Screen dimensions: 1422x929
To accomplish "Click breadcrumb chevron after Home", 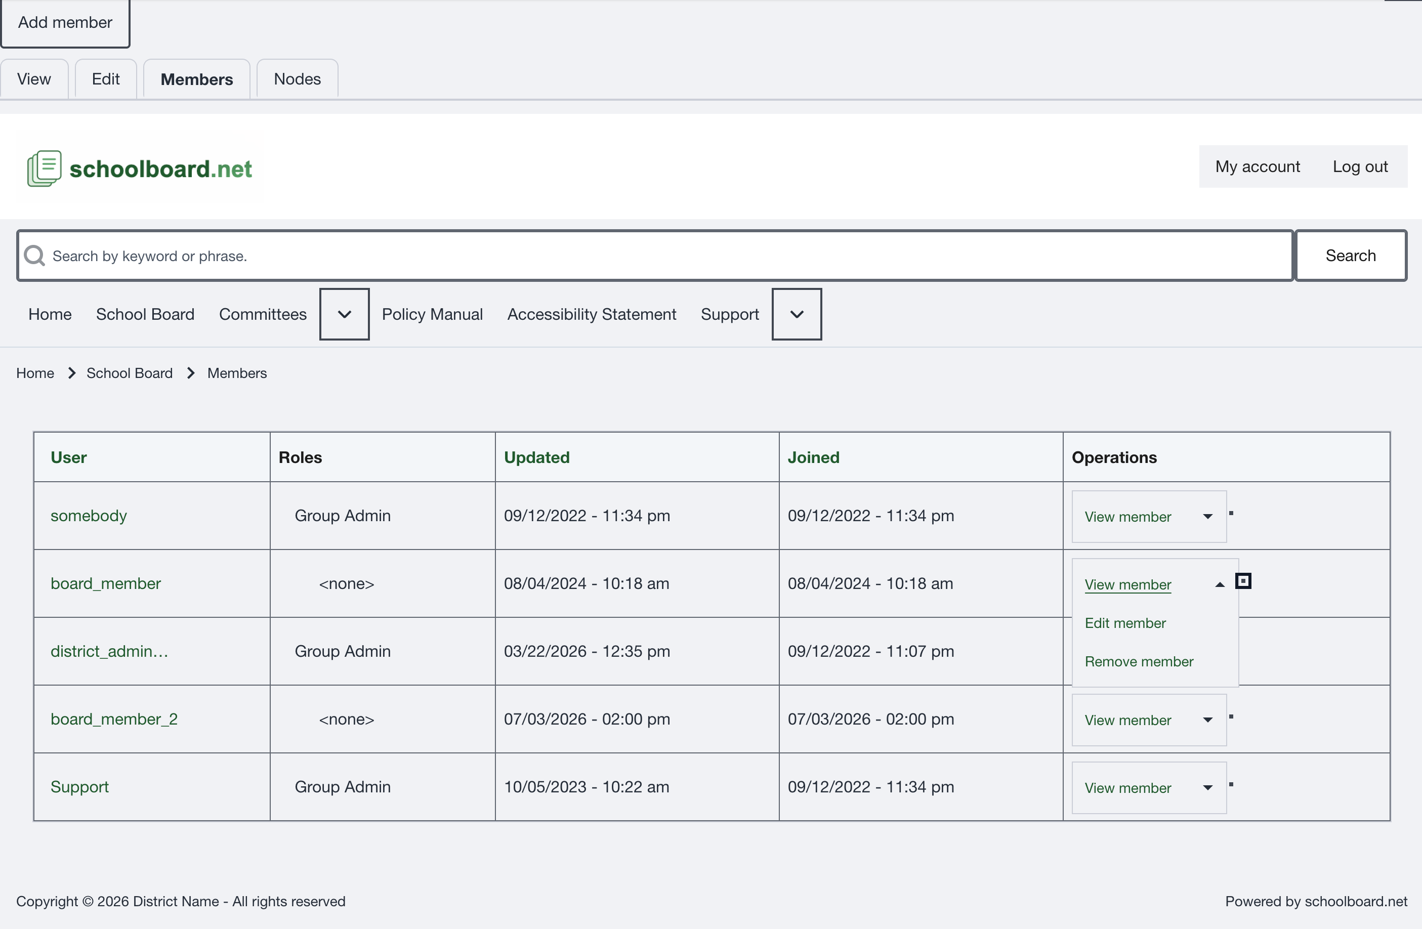I will tap(72, 373).
